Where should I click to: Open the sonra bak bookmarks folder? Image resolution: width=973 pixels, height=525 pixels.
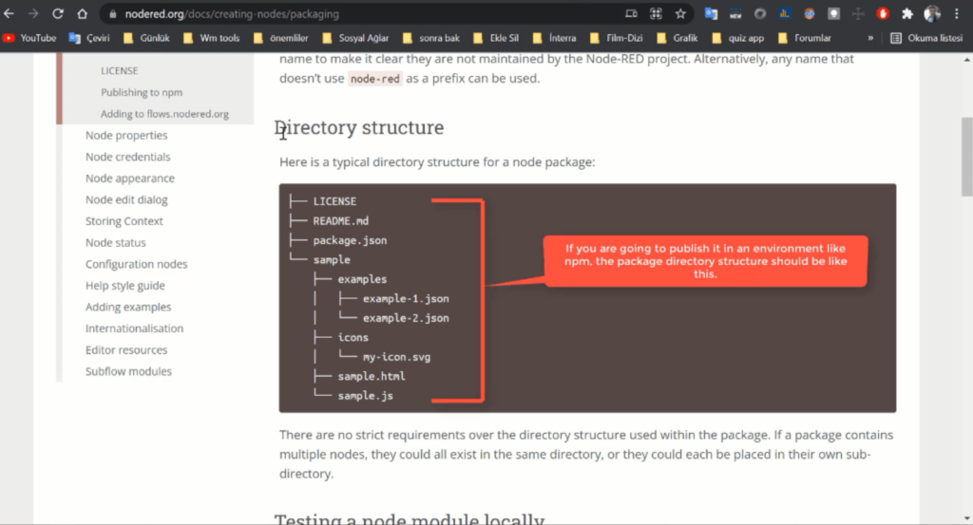(431, 38)
